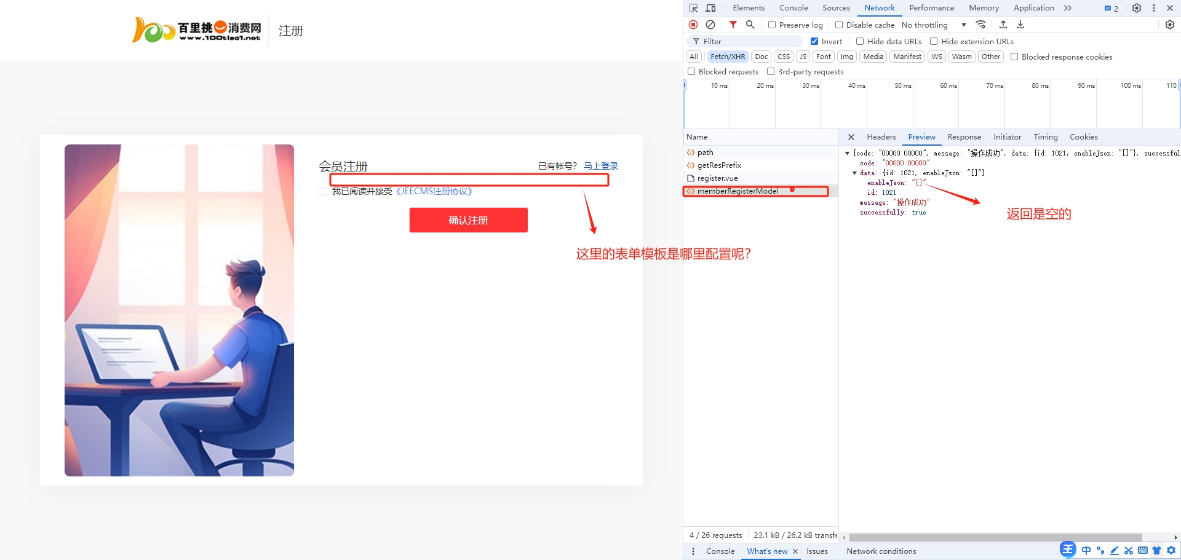Image resolution: width=1181 pixels, height=560 pixels.
Task: Open the network search magnifier
Action: (x=750, y=25)
